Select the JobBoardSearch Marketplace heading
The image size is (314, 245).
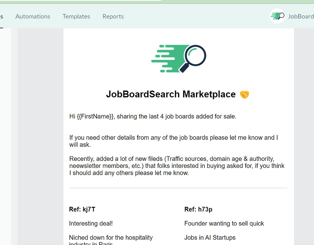click(x=171, y=94)
